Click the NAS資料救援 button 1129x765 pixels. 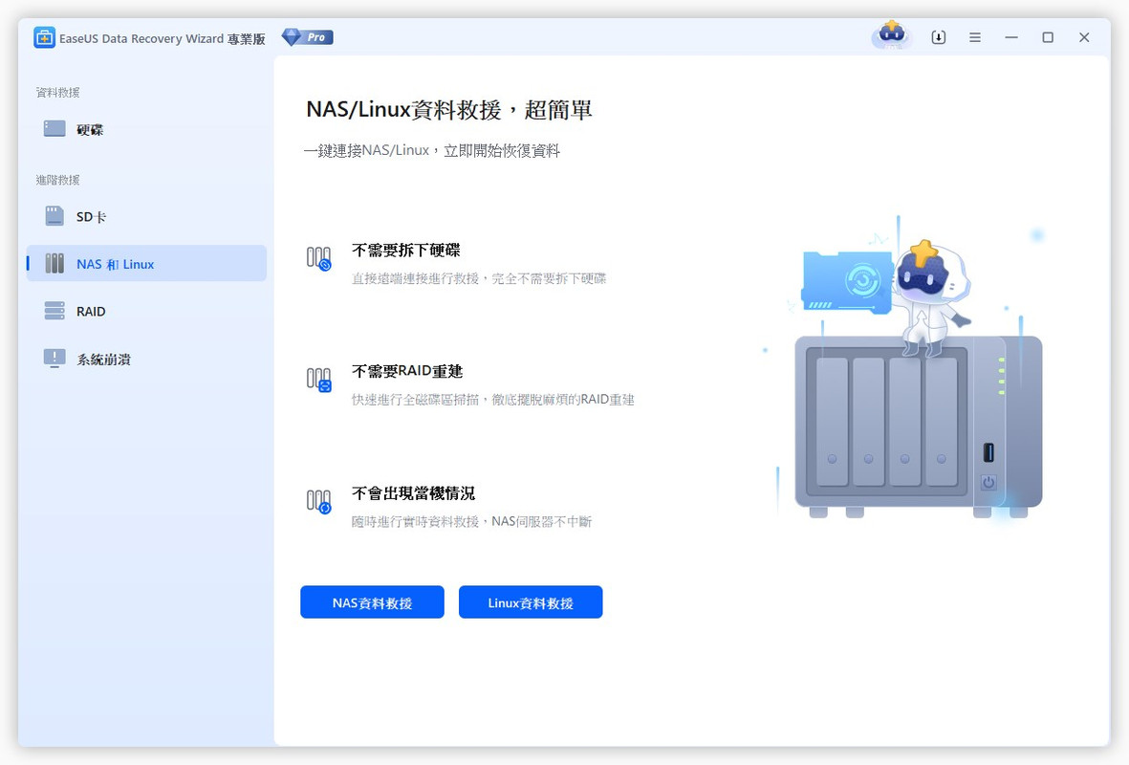click(x=372, y=602)
